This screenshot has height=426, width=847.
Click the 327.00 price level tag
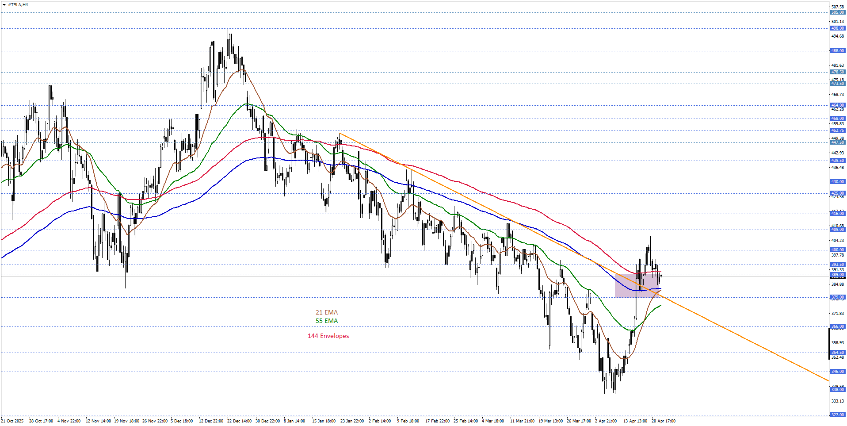point(837,414)
